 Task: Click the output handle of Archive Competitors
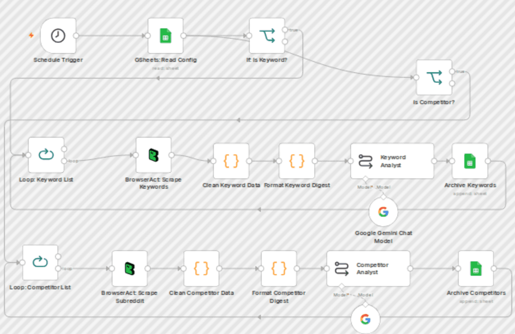[494, 268]
